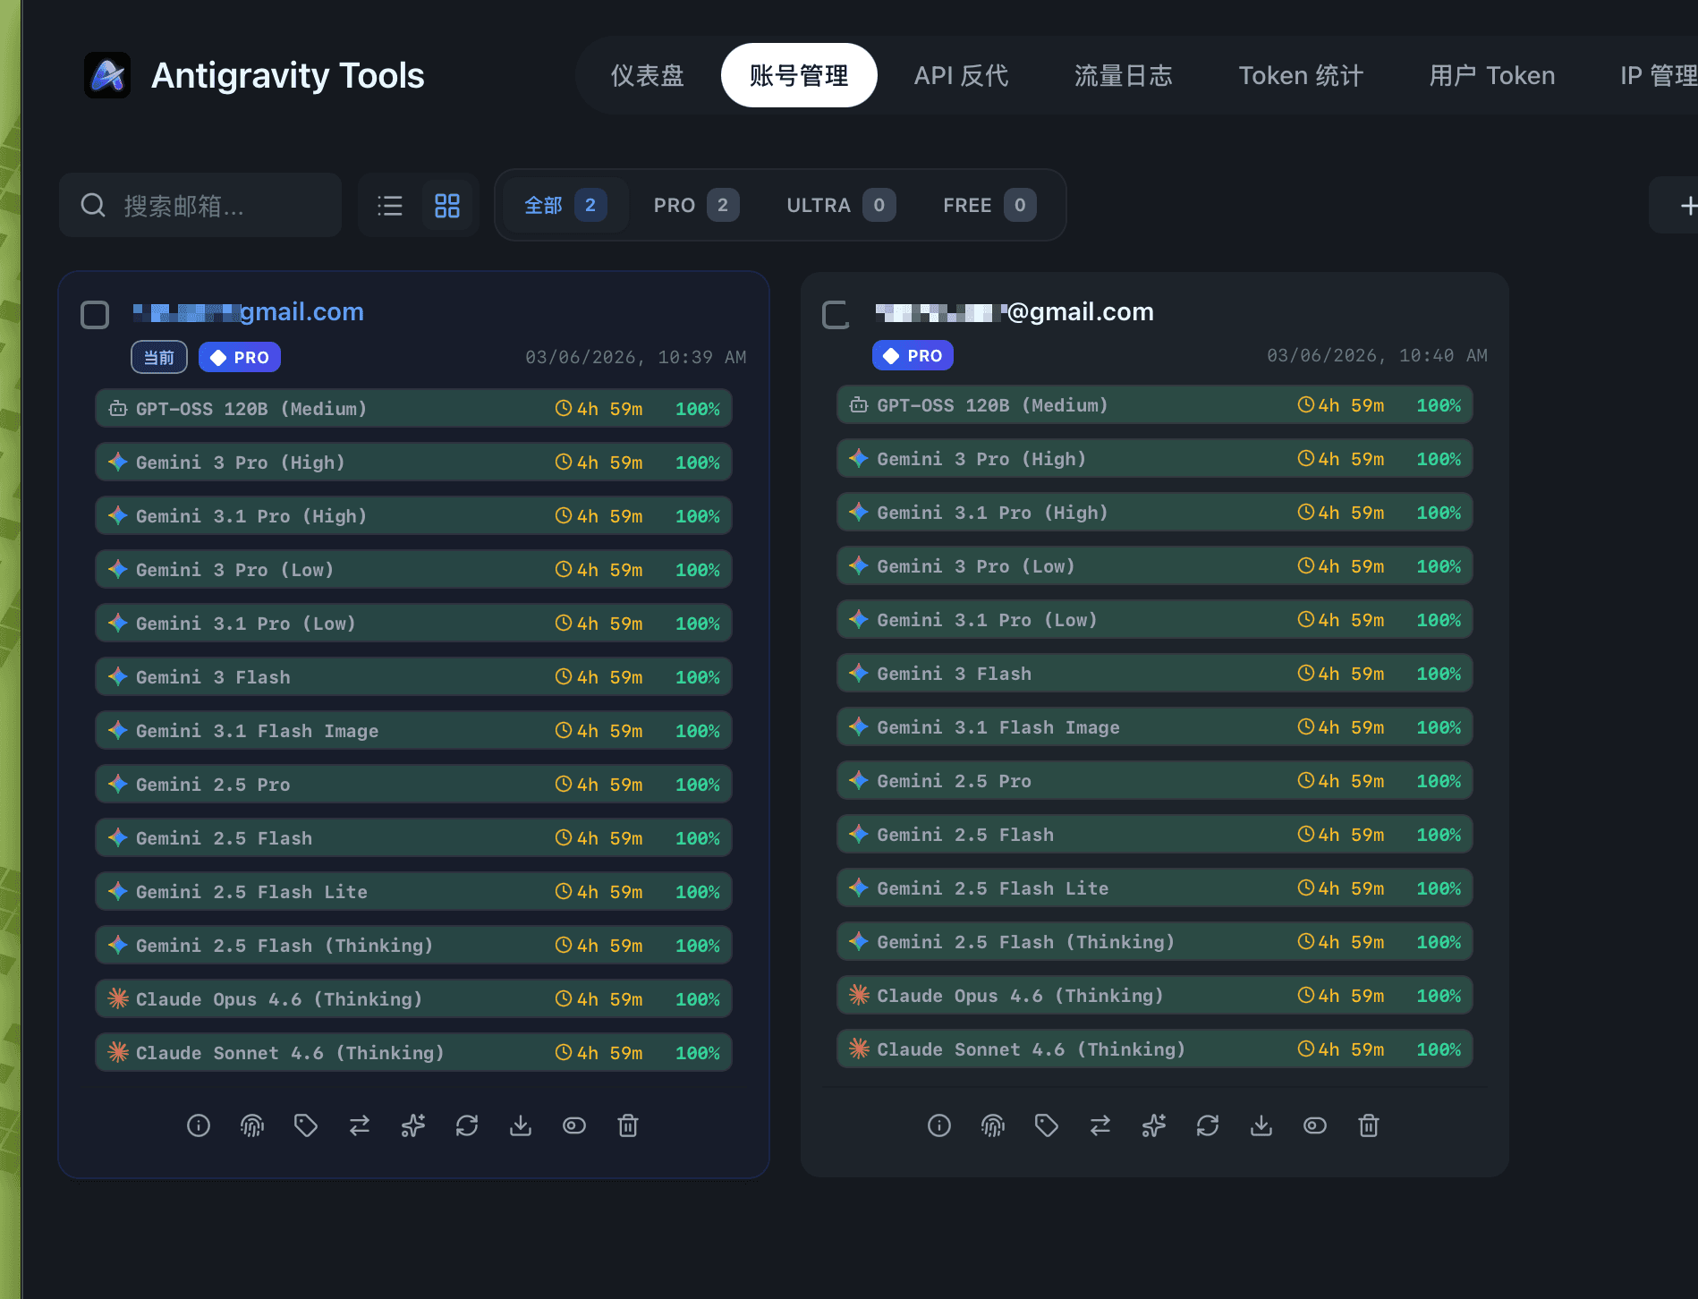Filter accounts by 全部
Viewport: 1698px width, 1299px height.
565,206
